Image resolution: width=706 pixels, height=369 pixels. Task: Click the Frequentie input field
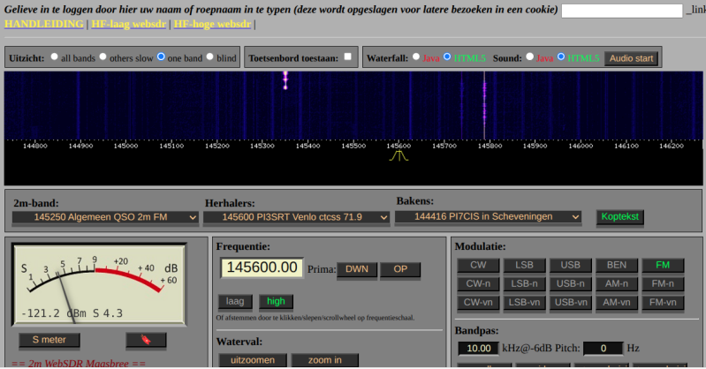261,267
